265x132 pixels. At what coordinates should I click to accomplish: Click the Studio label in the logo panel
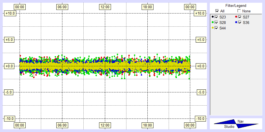pos(229,127)
